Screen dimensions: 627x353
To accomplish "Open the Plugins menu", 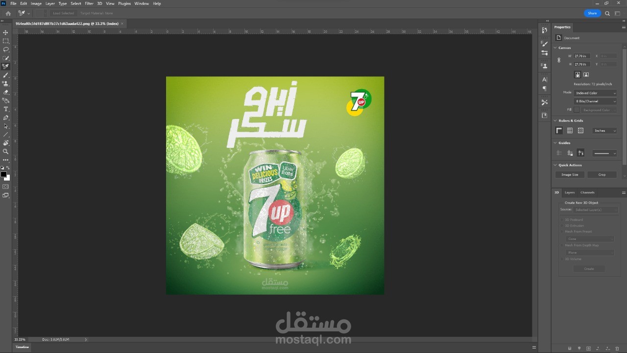I will point(124,3).
